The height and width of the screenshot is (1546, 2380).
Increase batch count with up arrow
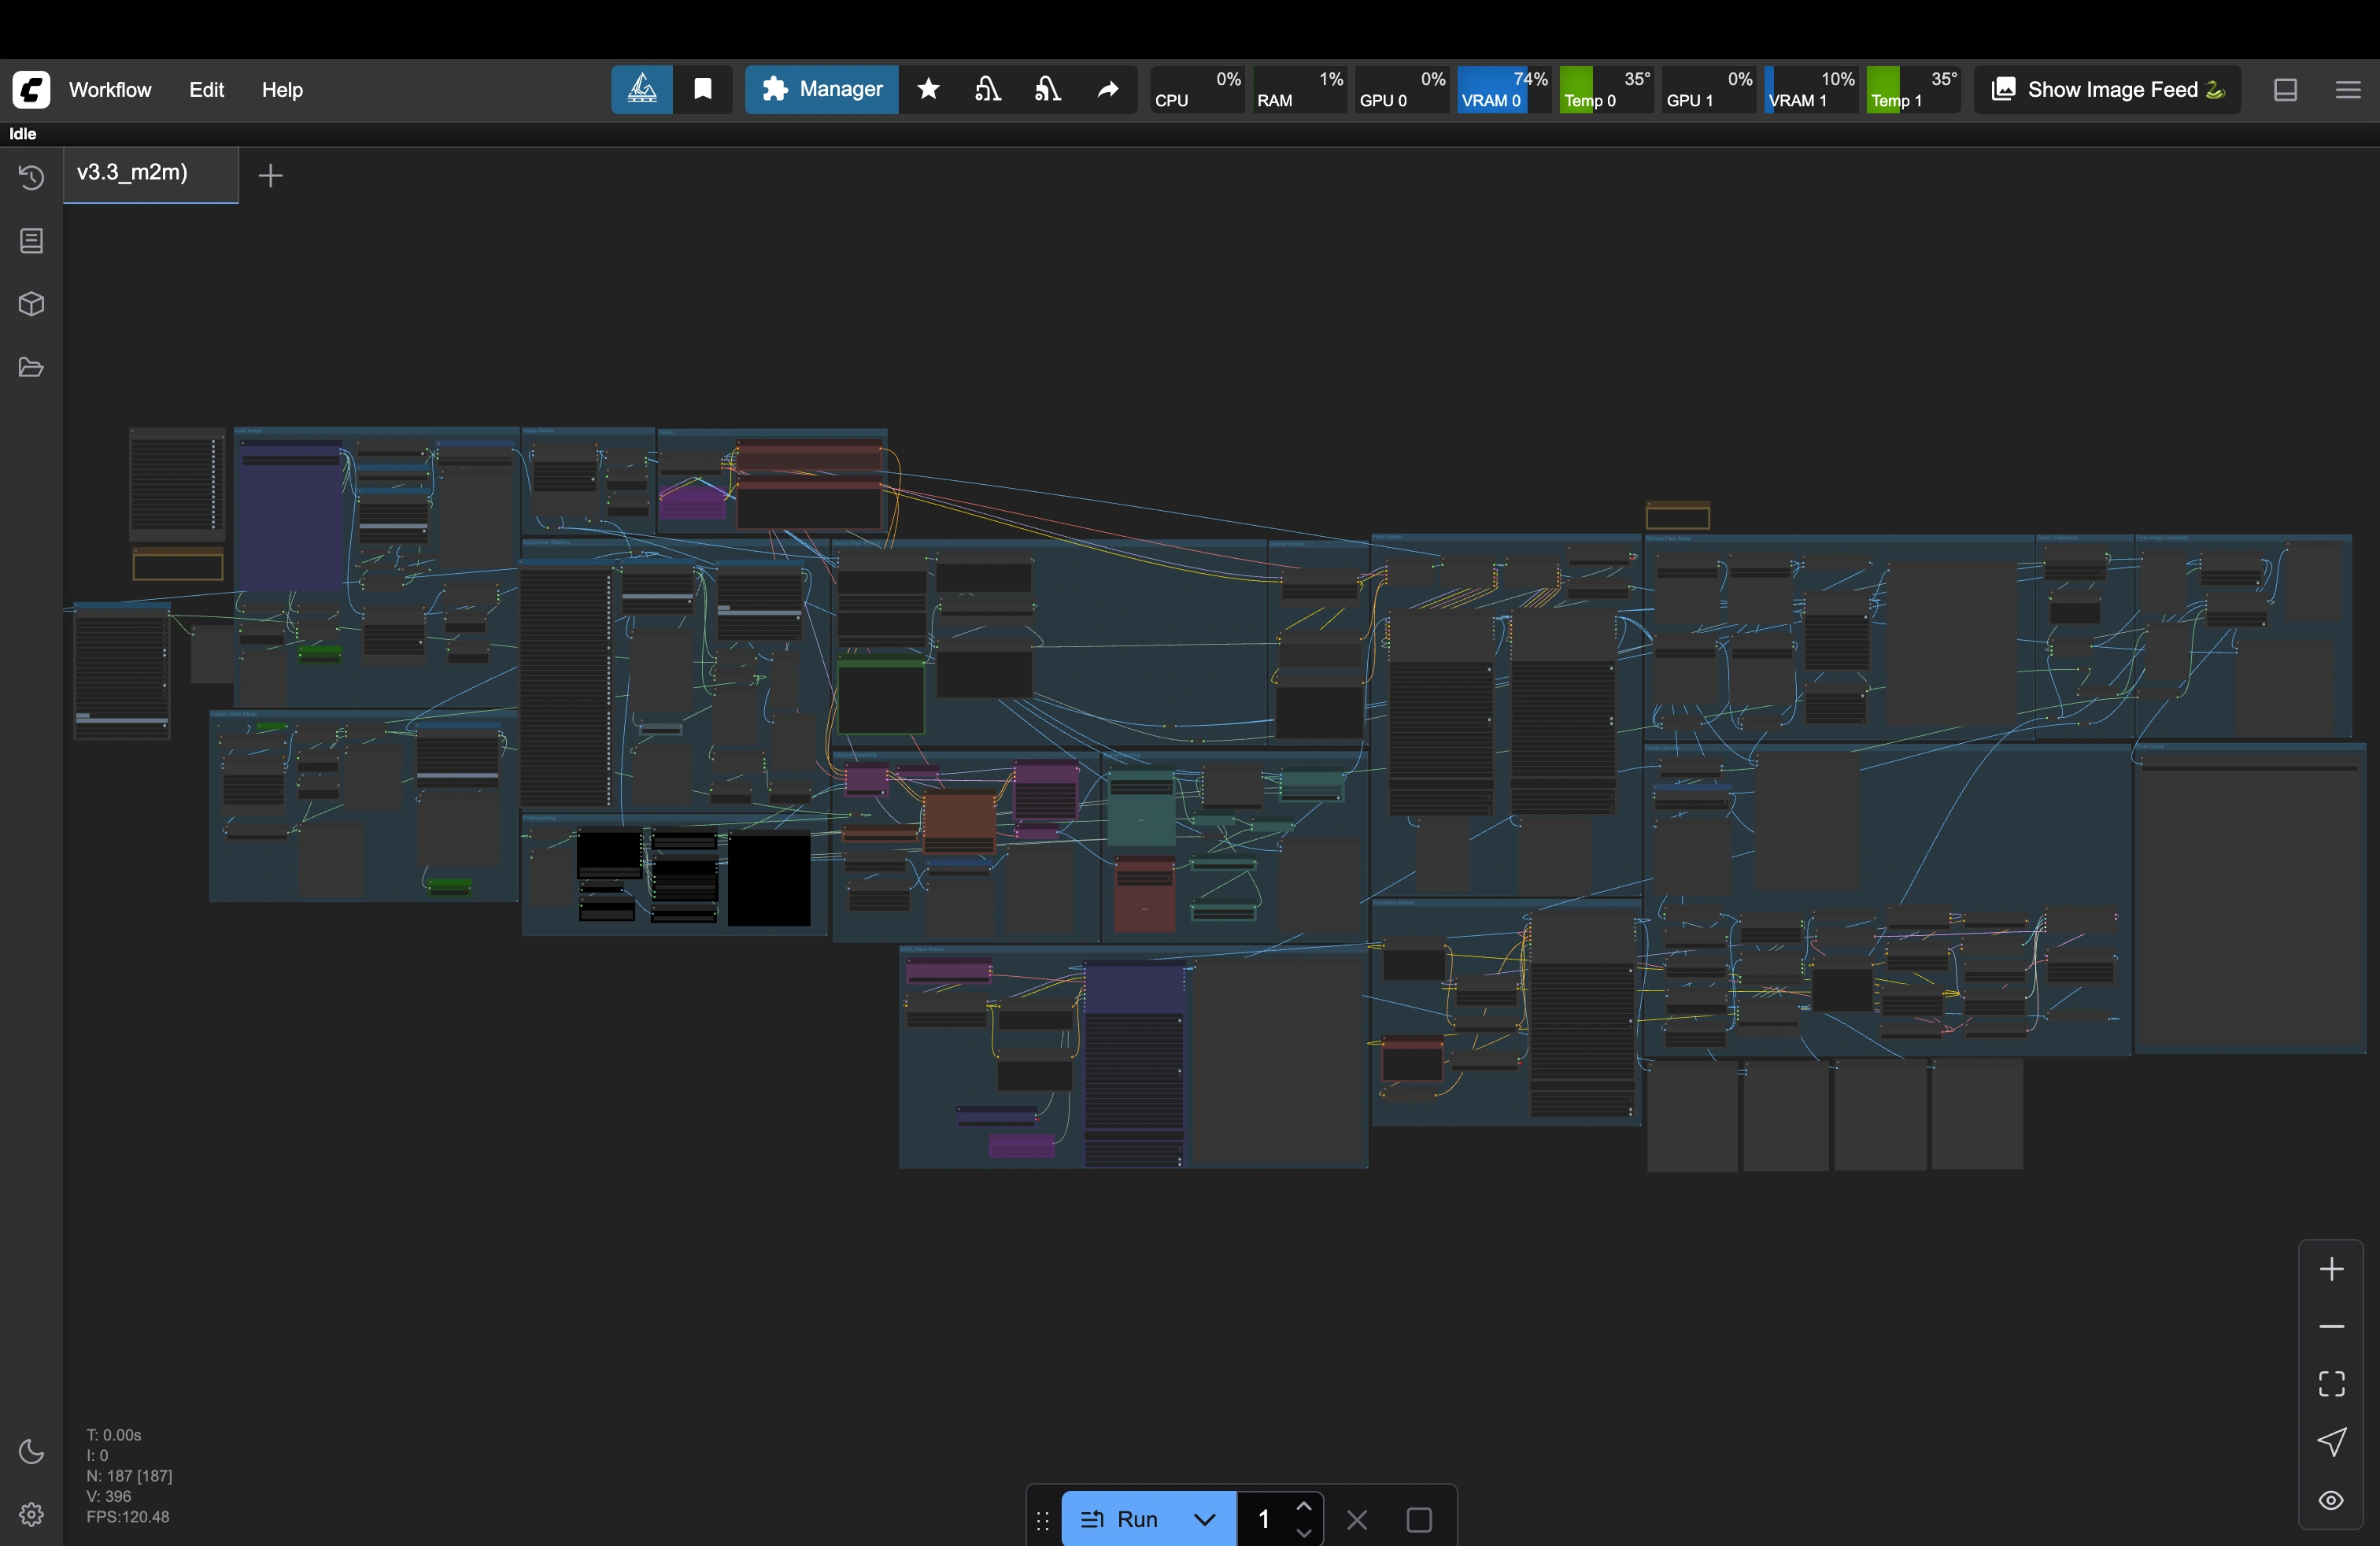click(x=1304, y=1507)
